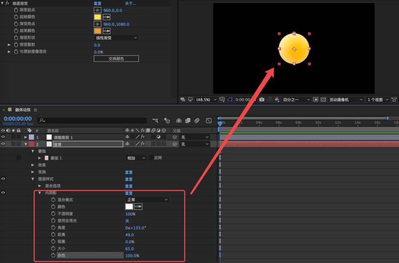Viewport: 399px width, 263px height.
Task: Select the 融体动效 timeline tab
Action: 22,110
